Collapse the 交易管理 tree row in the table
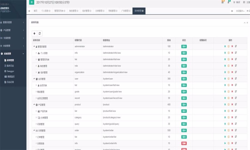 [34, 130]
